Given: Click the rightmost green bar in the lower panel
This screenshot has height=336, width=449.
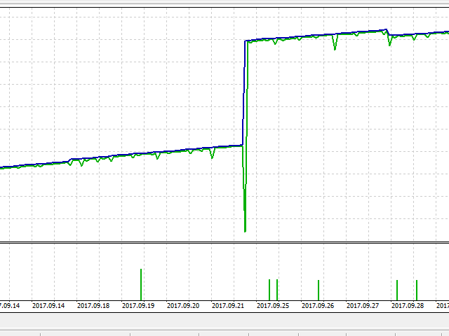Looking at the screenshot, I should [x=417, y=289].
